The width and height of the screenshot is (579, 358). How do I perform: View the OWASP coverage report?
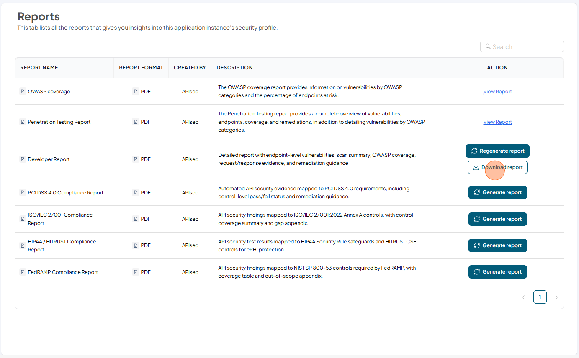[497, 91]
